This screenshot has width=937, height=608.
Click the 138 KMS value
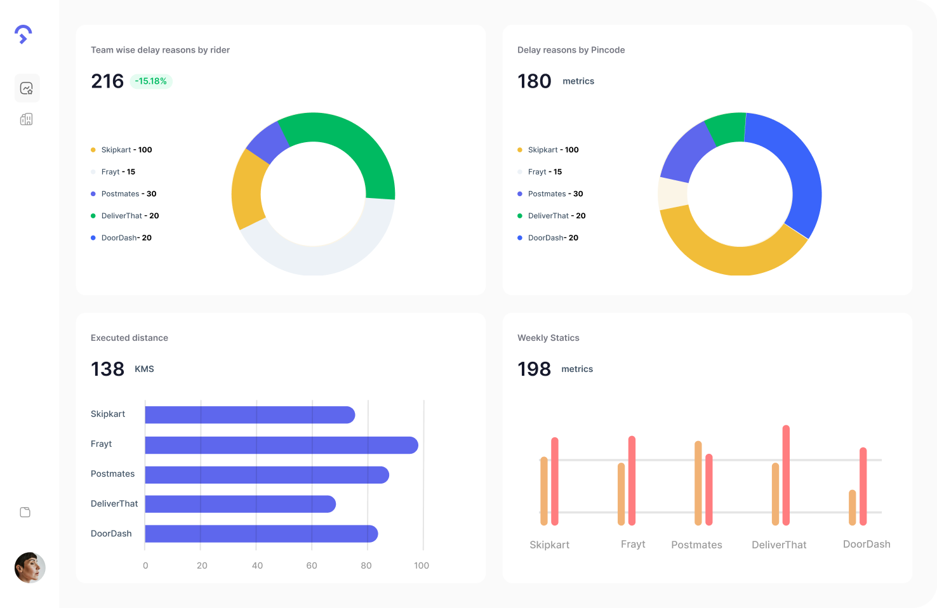(107, 369)
